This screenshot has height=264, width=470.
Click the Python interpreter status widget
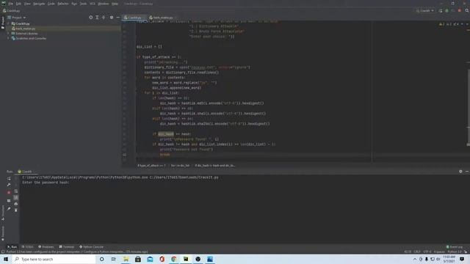[455, 252]
